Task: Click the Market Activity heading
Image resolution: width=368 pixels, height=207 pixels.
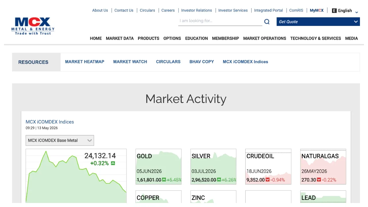Action: 186,99
